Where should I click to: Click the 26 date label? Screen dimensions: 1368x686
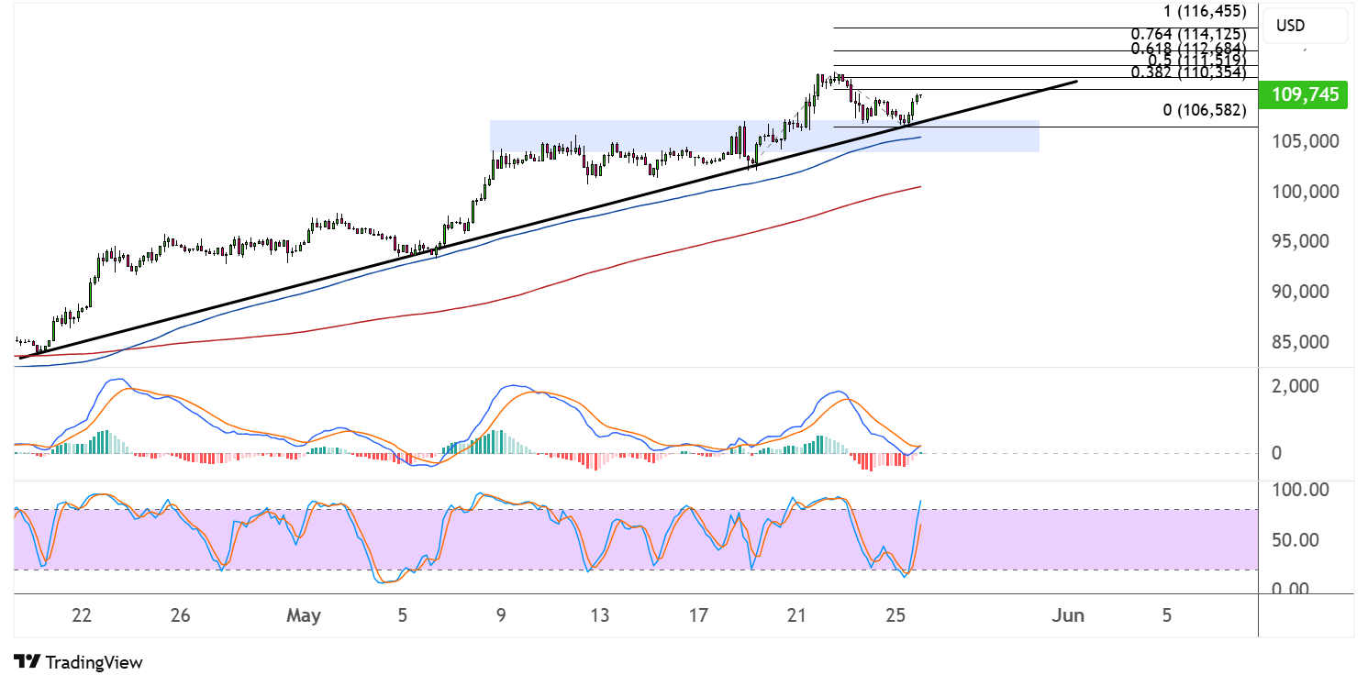[180, 615]
